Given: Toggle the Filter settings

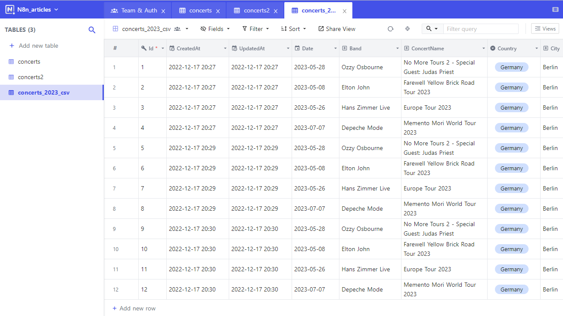Looking at the screenshot, I should click(255, 28).
